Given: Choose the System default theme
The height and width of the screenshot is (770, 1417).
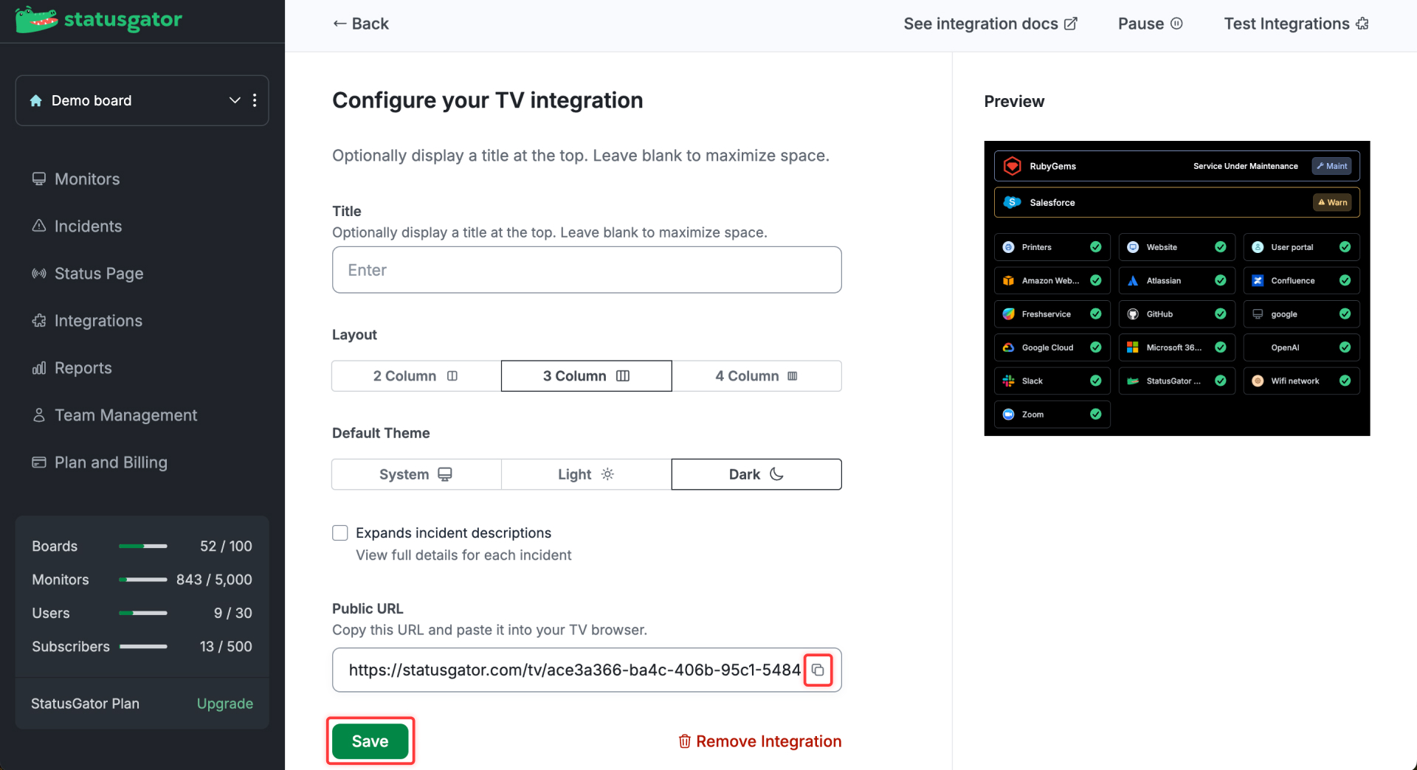Looking at the screenshot, I should click(416, 474).
